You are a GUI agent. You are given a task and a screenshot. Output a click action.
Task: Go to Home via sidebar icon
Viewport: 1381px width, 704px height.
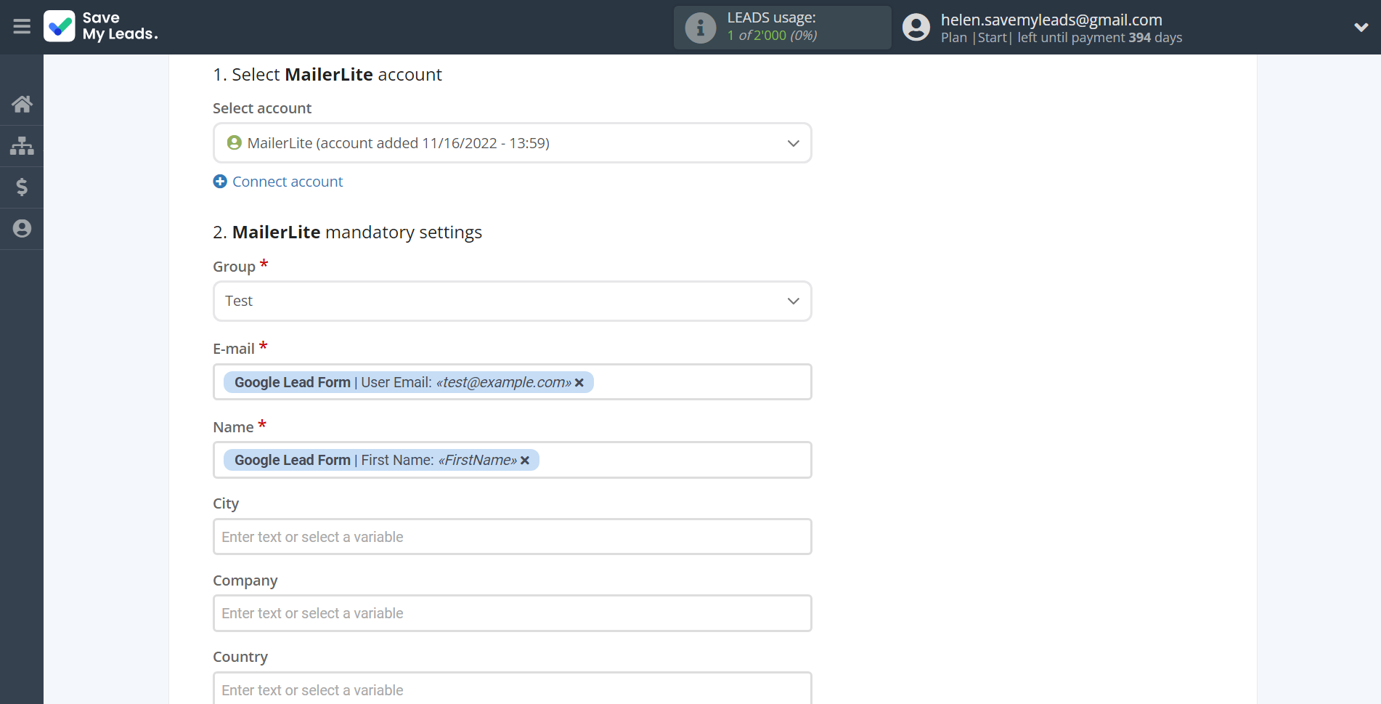click(22, 105)
